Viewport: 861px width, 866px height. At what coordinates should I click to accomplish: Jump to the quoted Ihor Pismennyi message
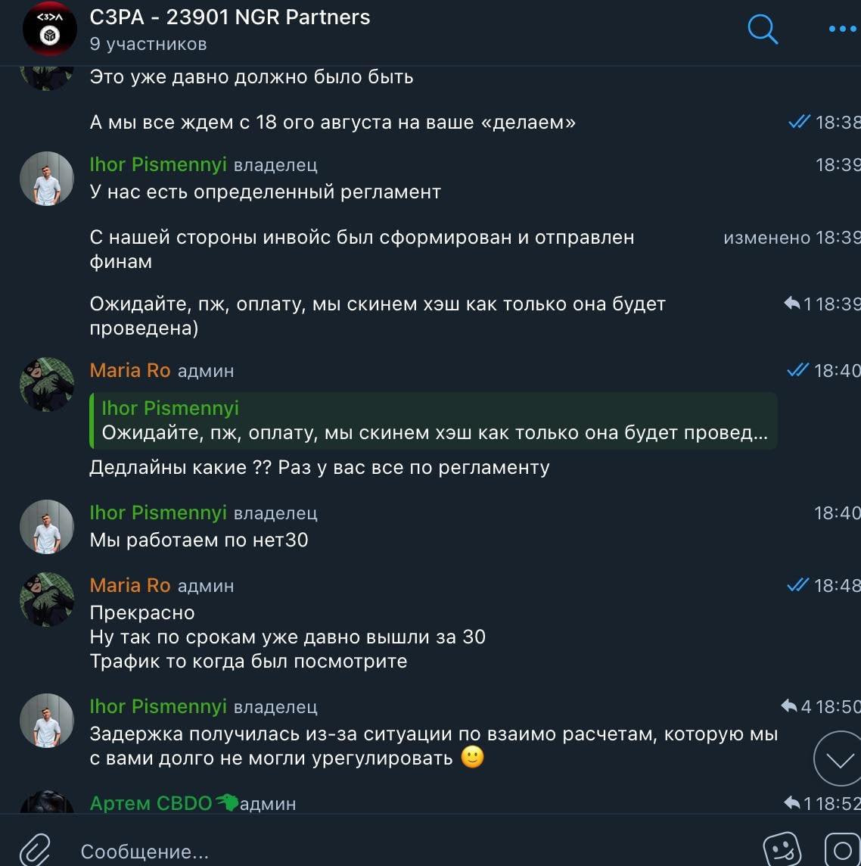433,421
